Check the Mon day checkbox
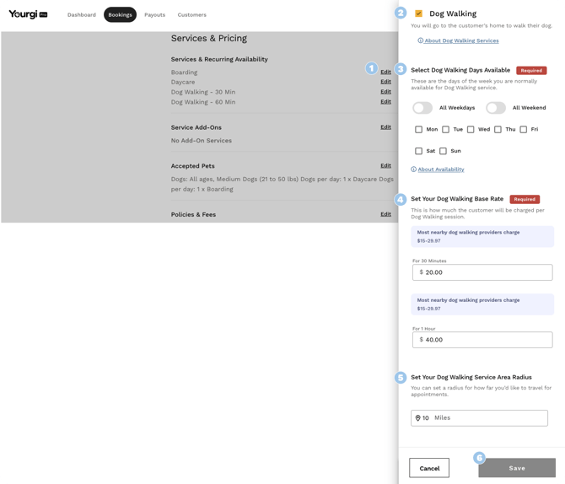Viewport: 565px width, 484px height. pyautogui.click(x=418, y=130)
